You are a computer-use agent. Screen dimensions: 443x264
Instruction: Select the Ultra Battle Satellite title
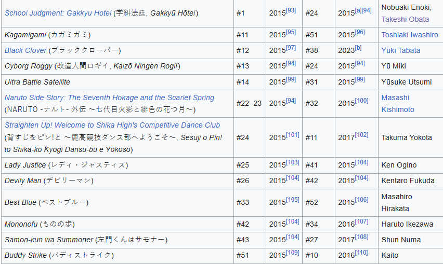point(37,82)
